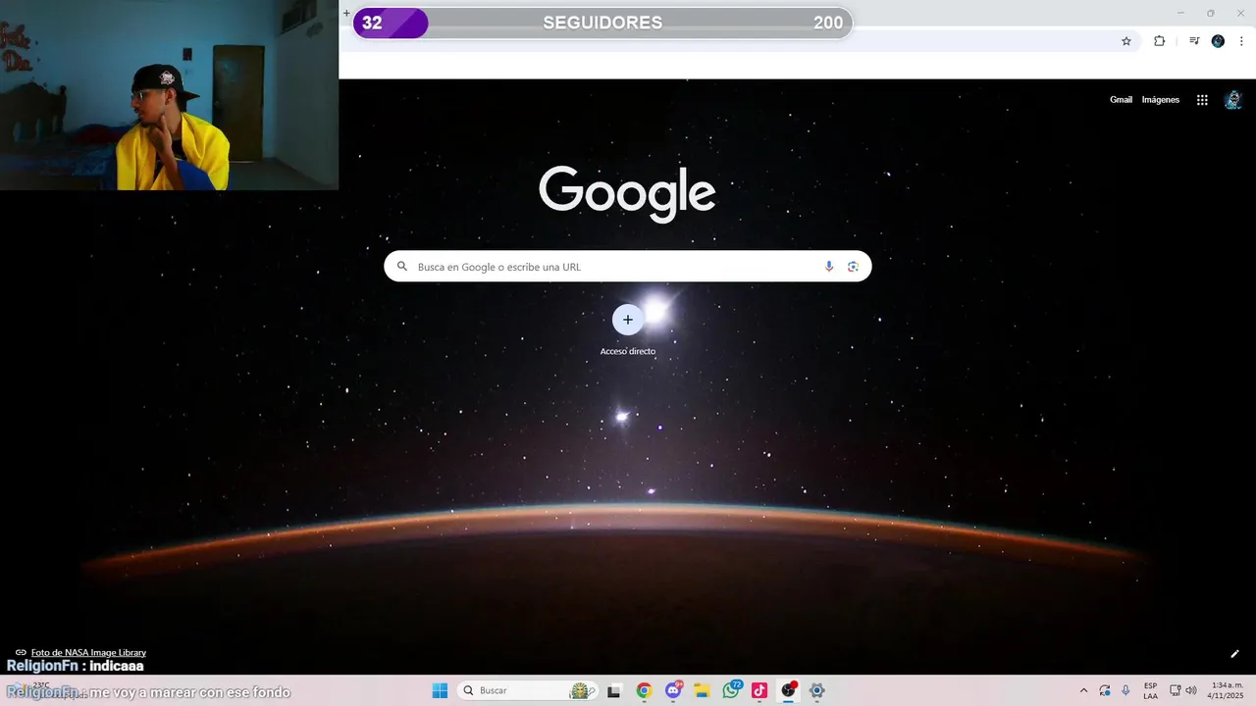Open the clock showing 1:34 a.m.

click(1227, 690)
